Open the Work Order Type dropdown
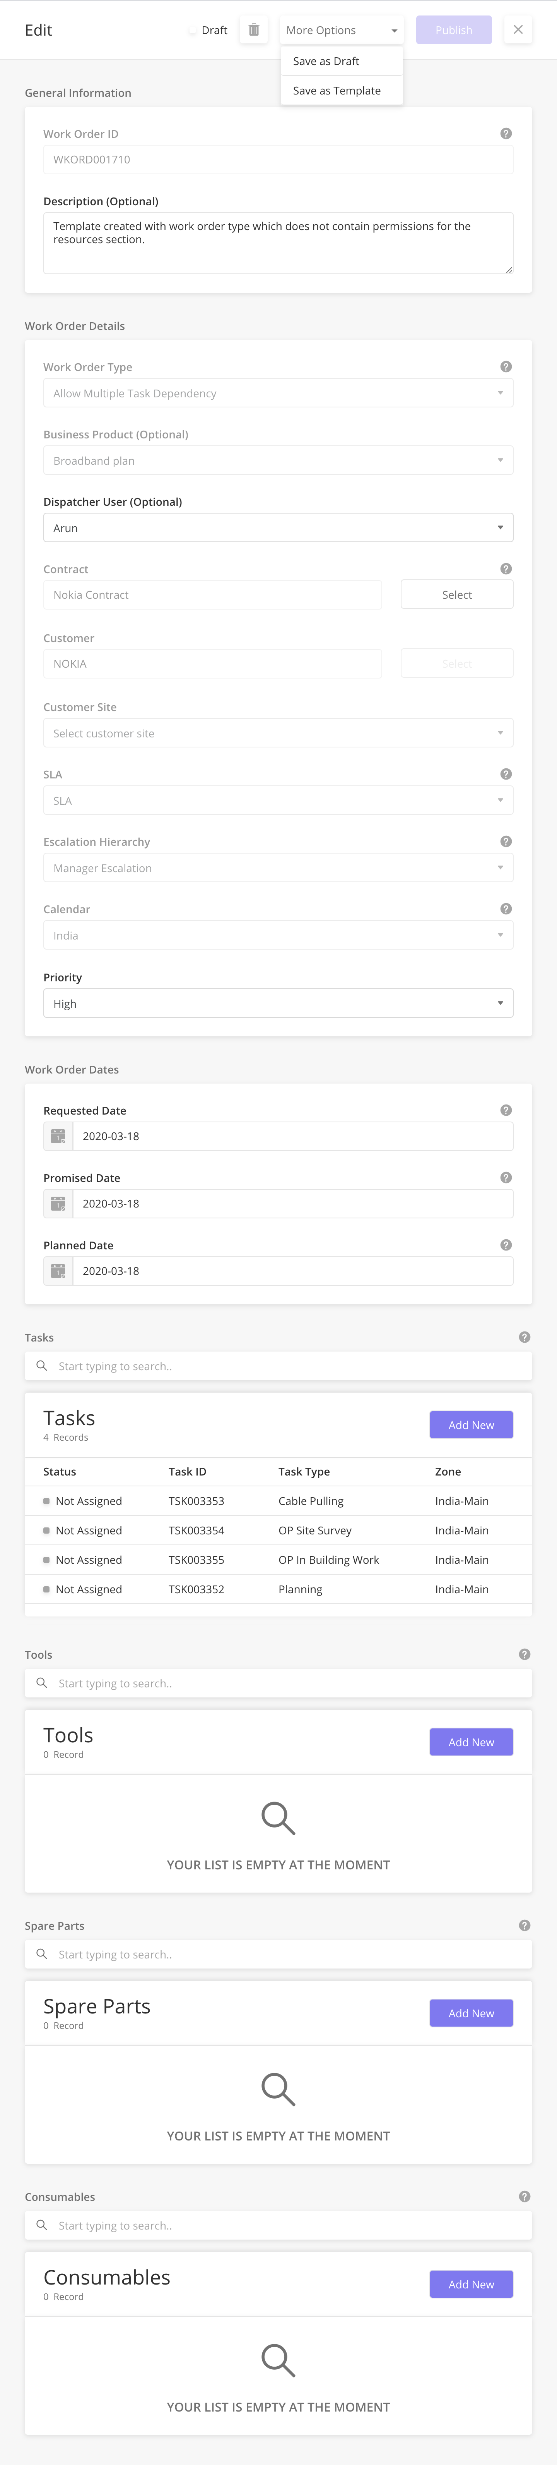Viewport: 557px width, 2465px height. pyautogui.click(x=278, y=393)
